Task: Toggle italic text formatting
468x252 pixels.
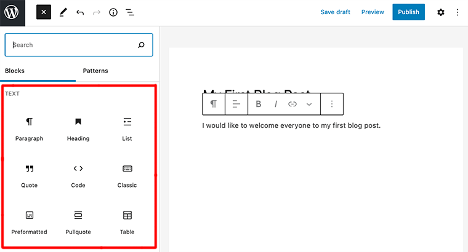Action: pyautogui.click(x=276, y=104)
